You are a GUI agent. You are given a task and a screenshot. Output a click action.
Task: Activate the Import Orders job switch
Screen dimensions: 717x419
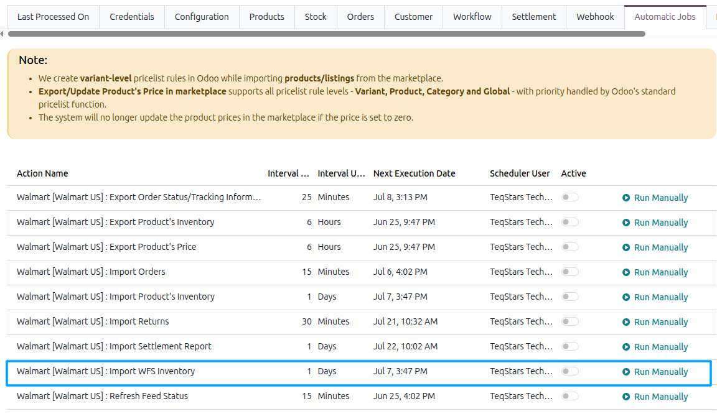(569, 272)
